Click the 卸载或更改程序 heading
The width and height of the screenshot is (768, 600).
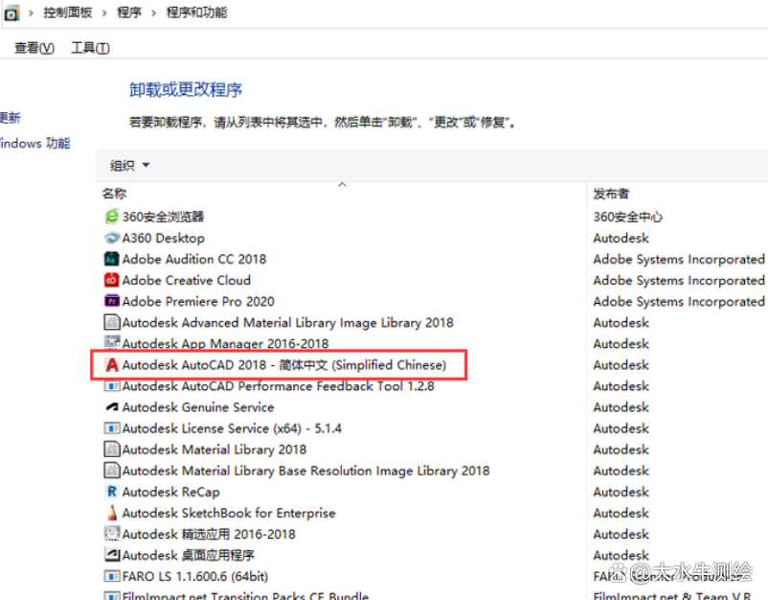click(x=186, y=90)
